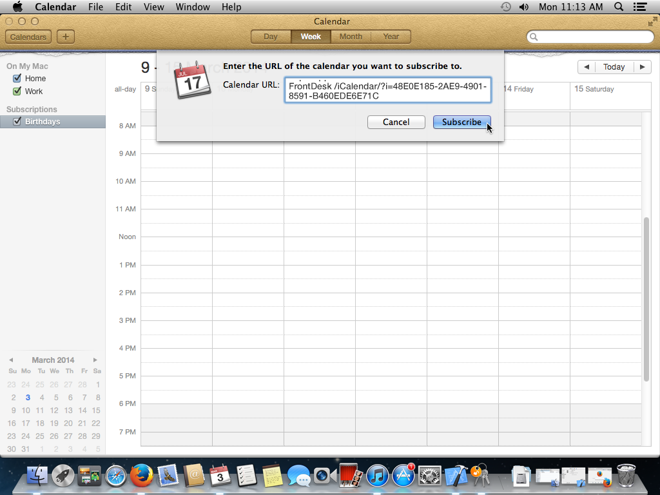Select March 31 in mini calendar
The image size is (660, 495).
click(x=26, y=449)
